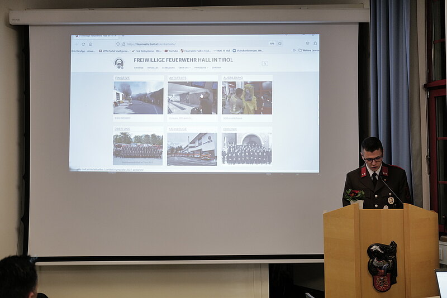Screen dimensions: 447x298
Task: Click the address bar URL feuerwehr-hall.at
Action: click(151, 44)
